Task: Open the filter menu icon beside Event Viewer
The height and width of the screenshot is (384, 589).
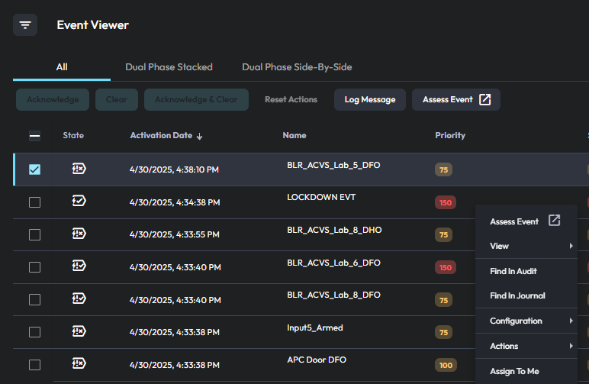Action: coord(25,24)
